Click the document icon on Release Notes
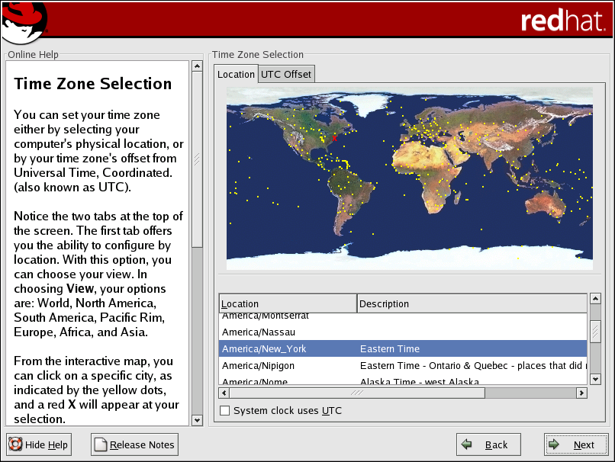This screenshot has width=615, height=462. click(101, 444)
